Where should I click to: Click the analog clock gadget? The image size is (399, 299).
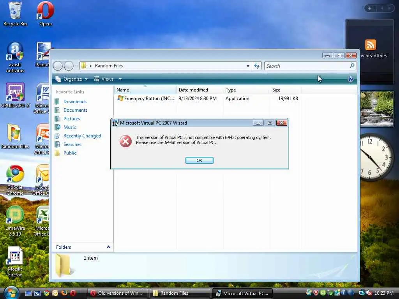377,157
